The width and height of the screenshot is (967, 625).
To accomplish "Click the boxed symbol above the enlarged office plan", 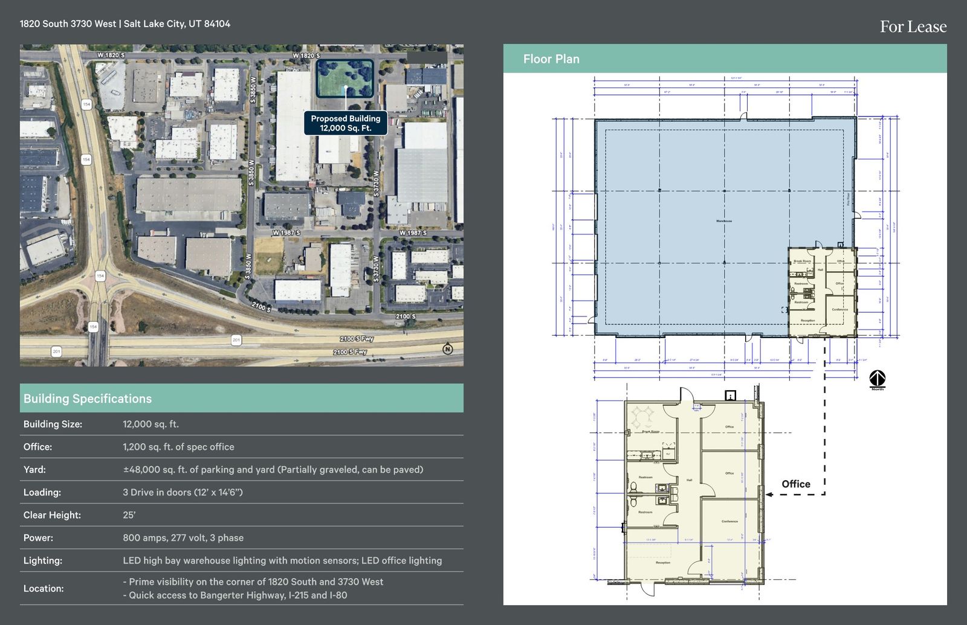I will pyautogui.click(x=730, y=396).
